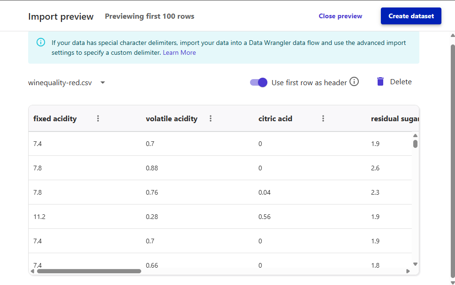This screenshot has width=455, height=285.
Task: Open fixed acidity column options menu
Action: pyautogui.click(x=98, y=119)
